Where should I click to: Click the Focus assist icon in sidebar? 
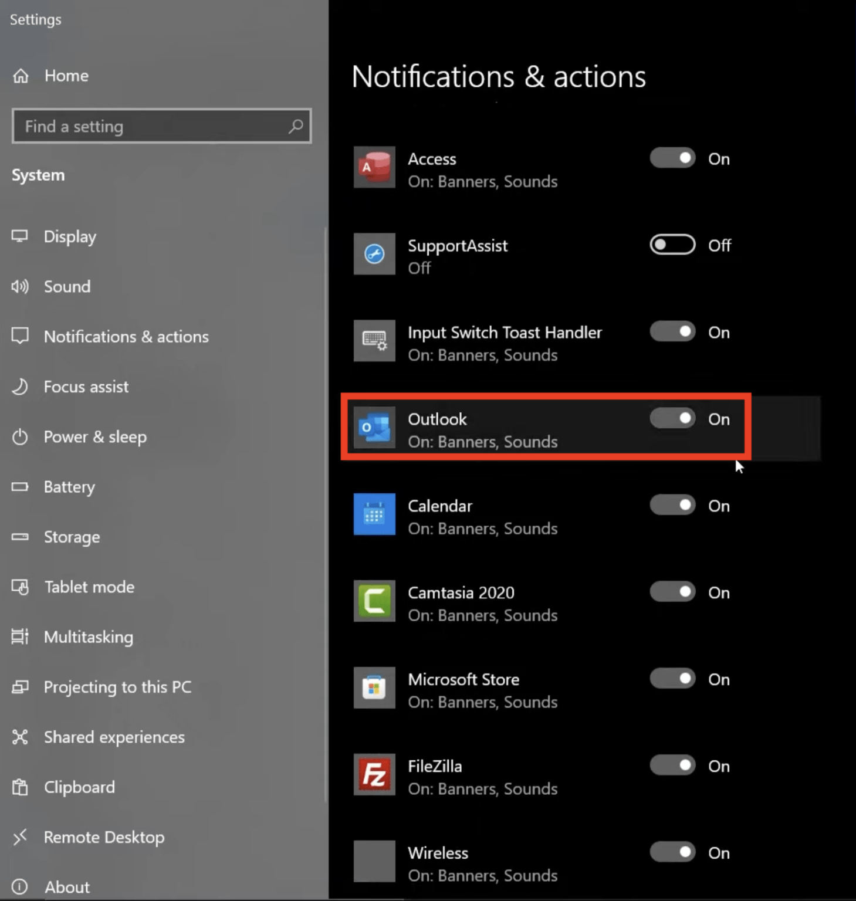21,387
